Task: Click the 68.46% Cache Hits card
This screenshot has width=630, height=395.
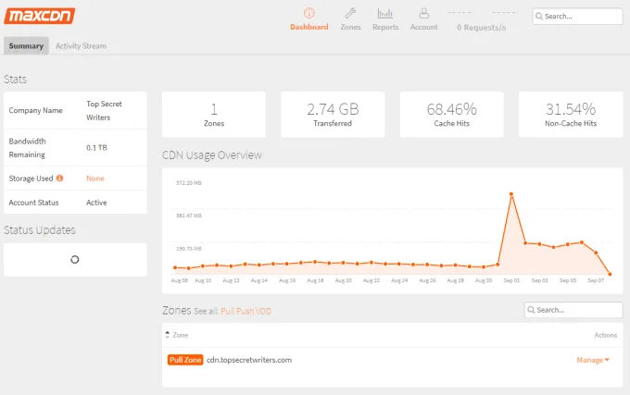Action: coord(452,115)
